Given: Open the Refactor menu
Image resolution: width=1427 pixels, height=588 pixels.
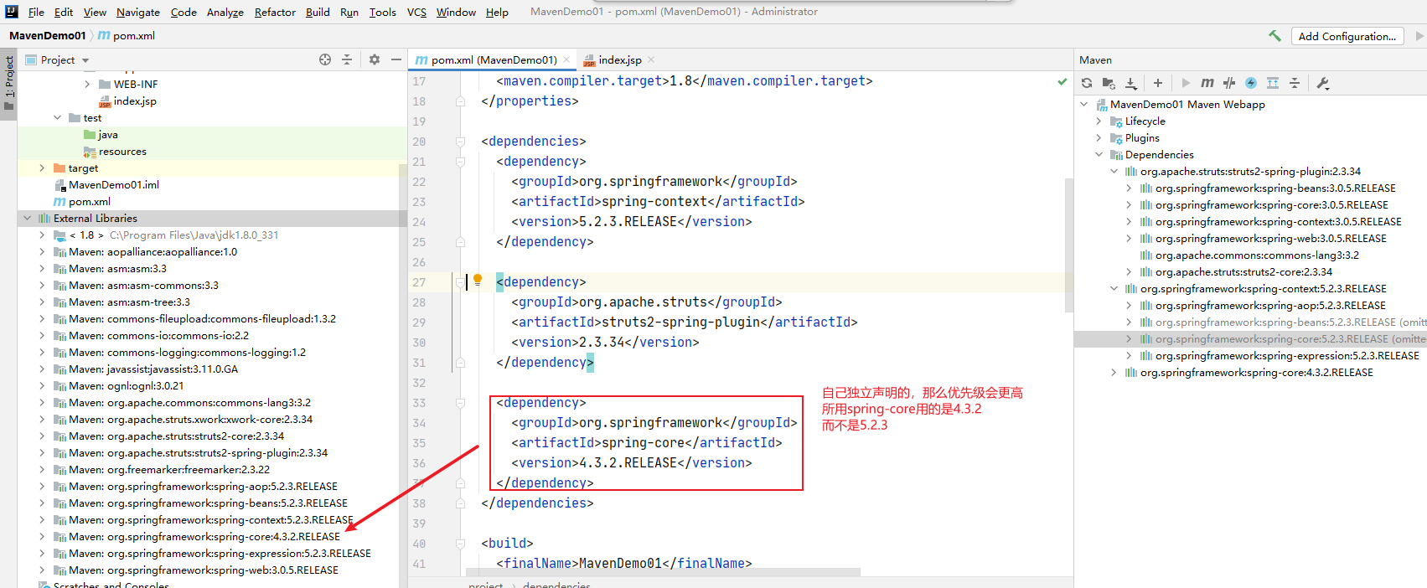Looking at the screenshot, I should [x=275, y=12].
